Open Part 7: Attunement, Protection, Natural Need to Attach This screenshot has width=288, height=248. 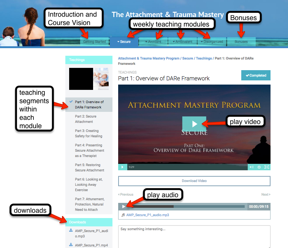[89, 204]
